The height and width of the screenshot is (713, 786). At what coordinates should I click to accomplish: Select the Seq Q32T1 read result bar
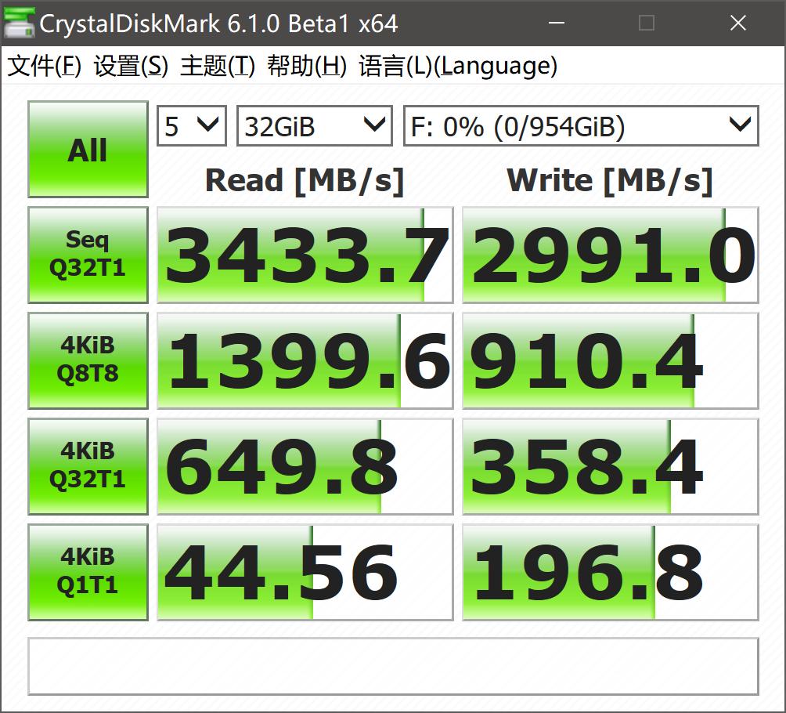coord(305,254)
